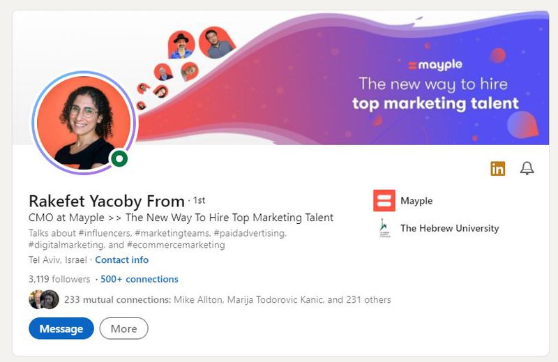Click the green online status indicator

pyautogui.click(x=119, y=158)
